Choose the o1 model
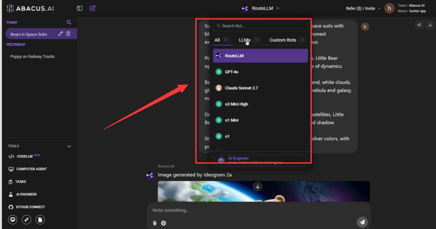Viewport: 436px width, 229px height. 260,136
